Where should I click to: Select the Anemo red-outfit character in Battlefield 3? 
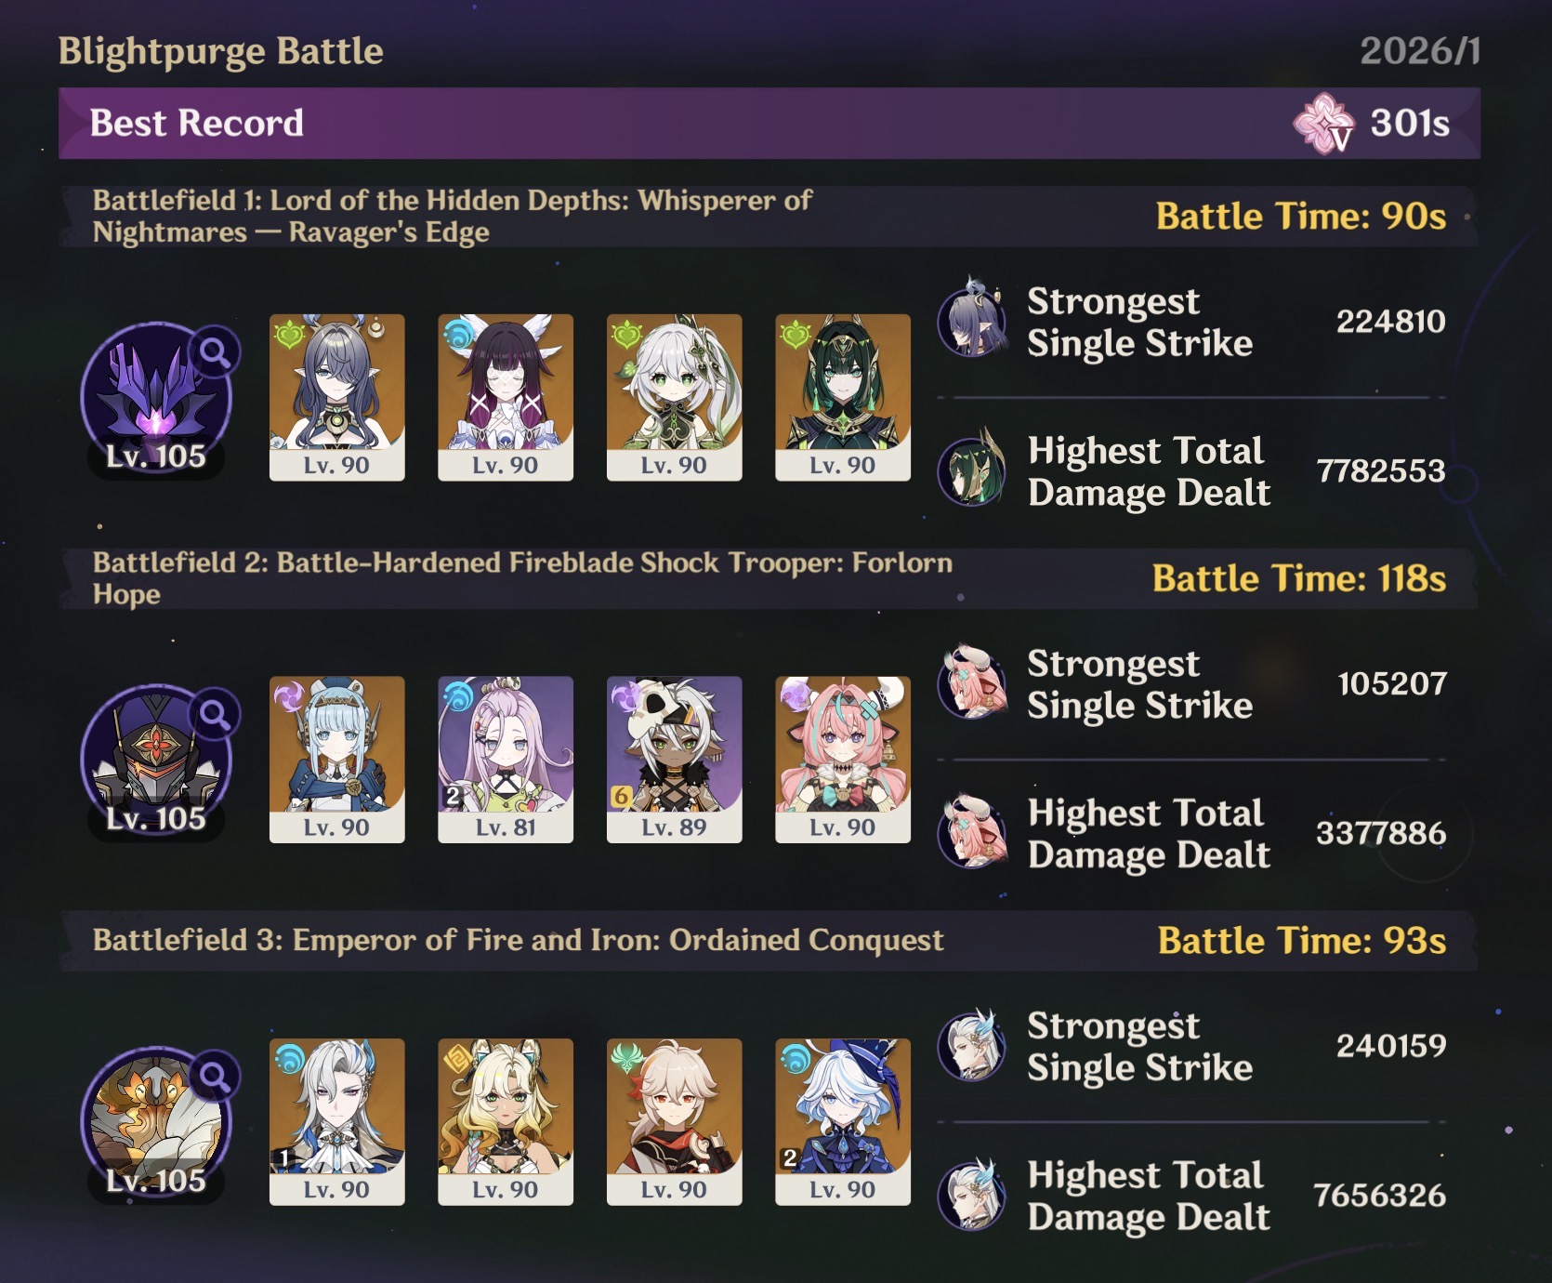click(675, 1122)
